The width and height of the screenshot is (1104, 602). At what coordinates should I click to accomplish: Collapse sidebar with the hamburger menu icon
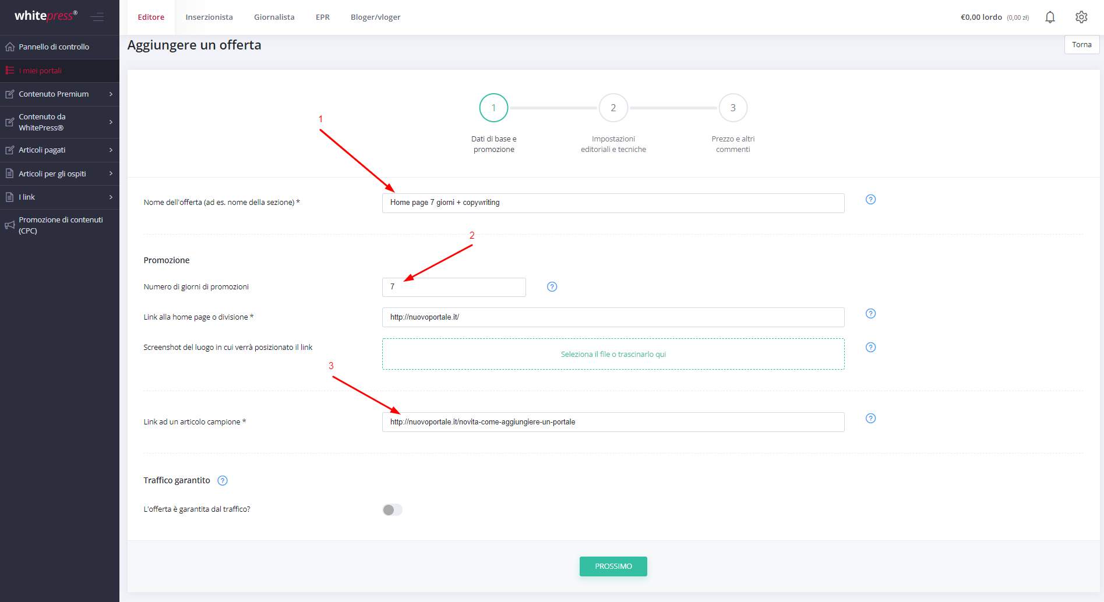97,17
